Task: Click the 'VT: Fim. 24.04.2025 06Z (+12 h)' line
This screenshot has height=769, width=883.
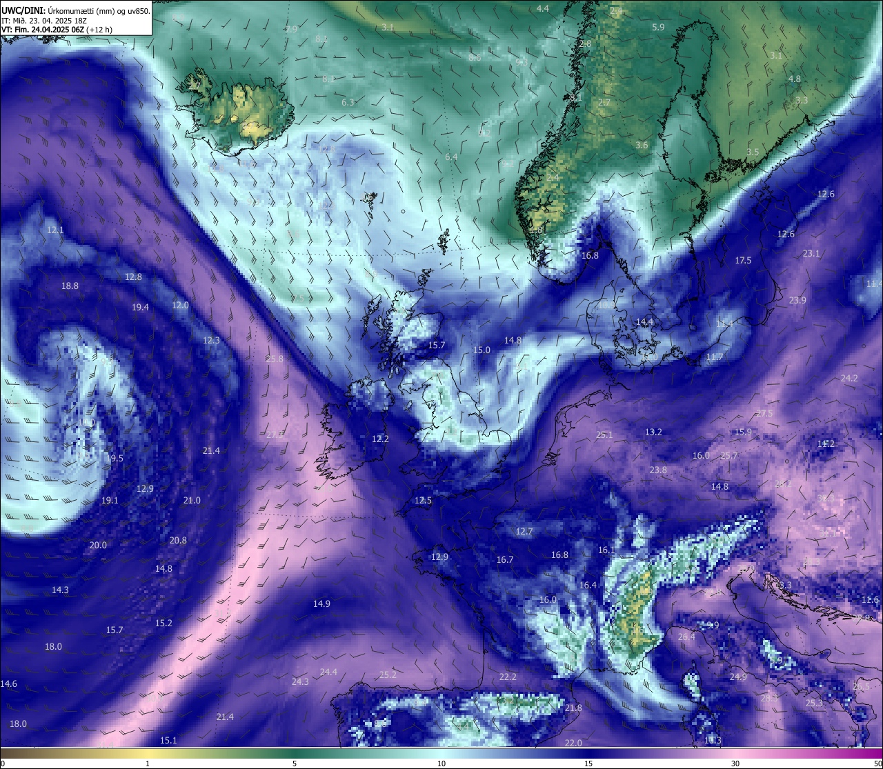Action: pyautogui.click(x=57, y=30)
